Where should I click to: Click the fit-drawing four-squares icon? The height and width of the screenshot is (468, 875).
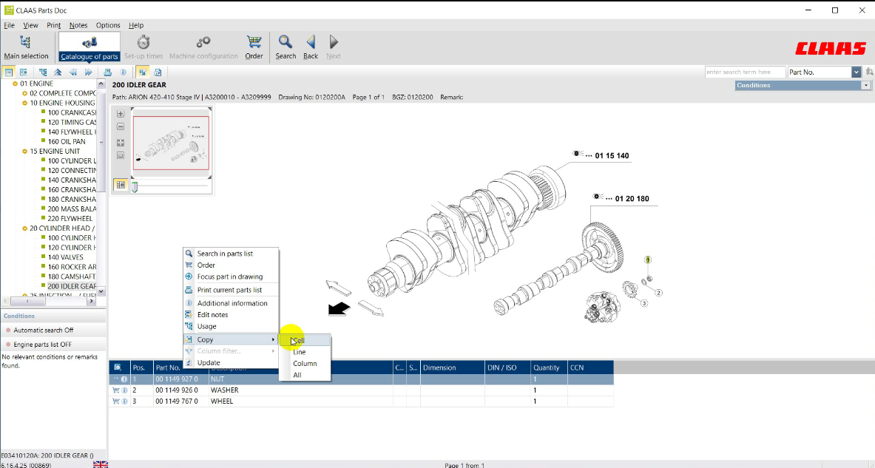(121, 143)
